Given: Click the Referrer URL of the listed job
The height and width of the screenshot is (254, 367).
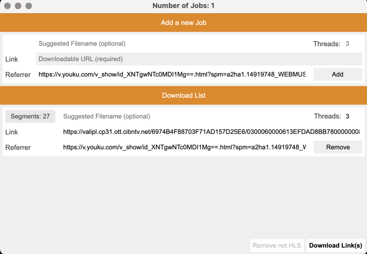Looking at the screenshot, I should click(185, 147).
